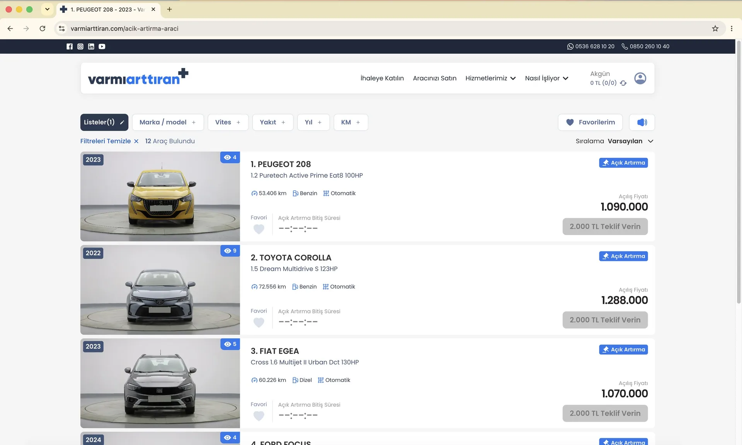
Task: Bookmark this page with the star icon
Action: point(715,29)
